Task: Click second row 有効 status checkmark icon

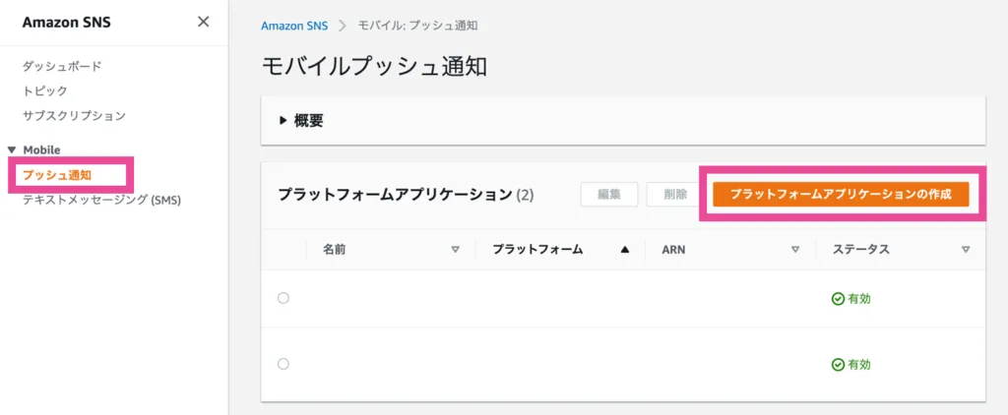Action: point(838,364)
